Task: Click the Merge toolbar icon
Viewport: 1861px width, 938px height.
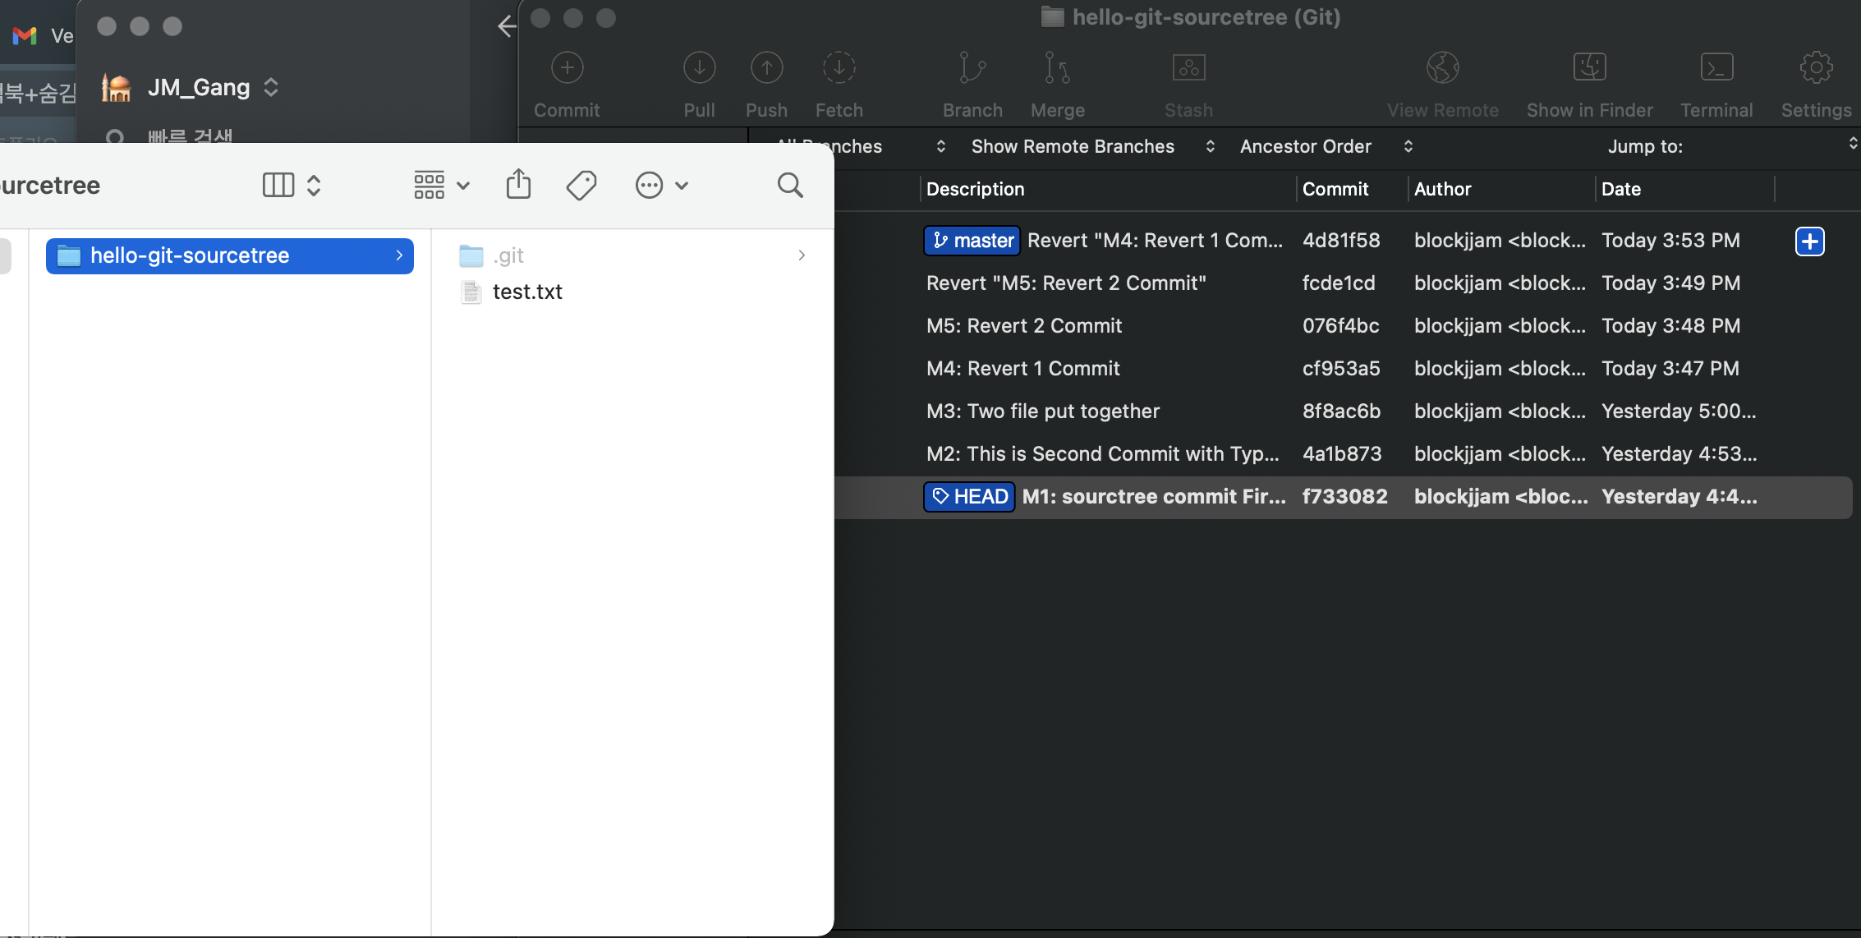Action: (x=1057, y=68)
